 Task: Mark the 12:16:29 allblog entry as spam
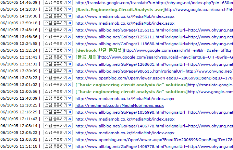click(58, 112)
